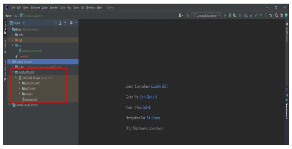
Task: Open the Git menu
Action: tap(83, 8)
